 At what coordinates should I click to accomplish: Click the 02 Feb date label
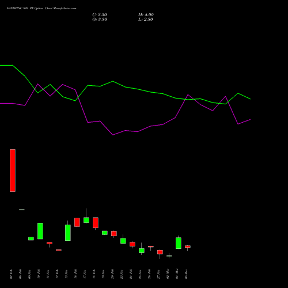11,274
